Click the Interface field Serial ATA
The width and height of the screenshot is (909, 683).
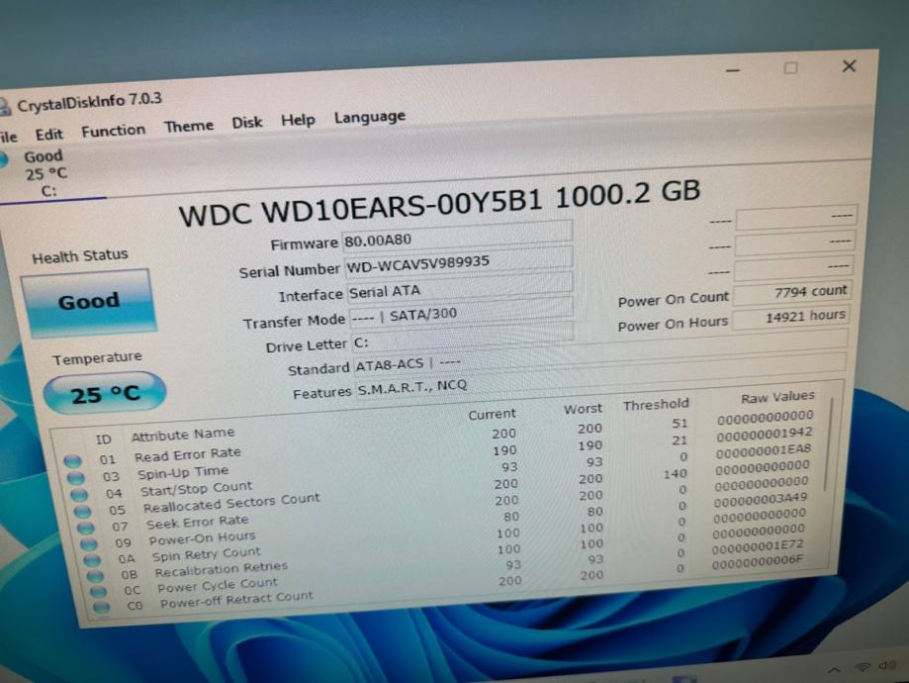pyautogui.click(x=460, y=285)
